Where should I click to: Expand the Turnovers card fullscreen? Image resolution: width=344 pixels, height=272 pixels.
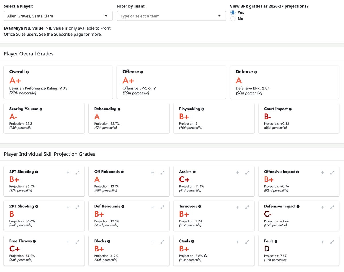[247, 207]
